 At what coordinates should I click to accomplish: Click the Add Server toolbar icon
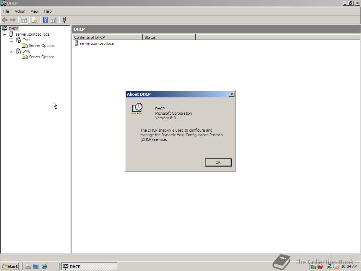[65, 20]
